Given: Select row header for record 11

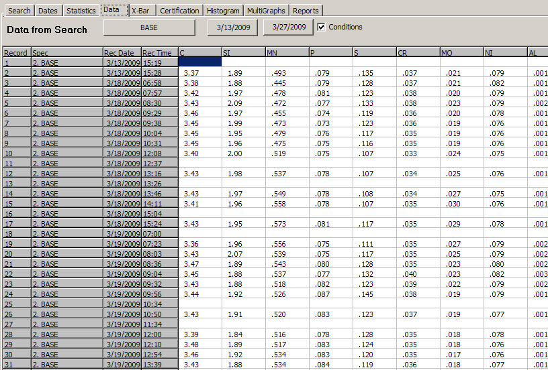Looking at the screenshot, I should pos(17,163).
